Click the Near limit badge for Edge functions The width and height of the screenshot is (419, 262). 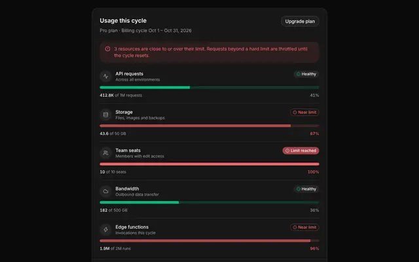click(x=304, y=227)
